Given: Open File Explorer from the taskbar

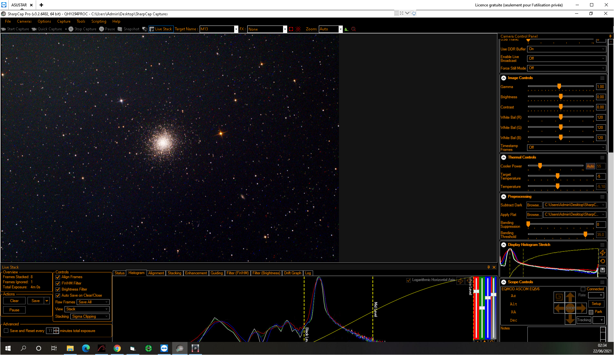Looking at the screenshot, I should [70, 348].
